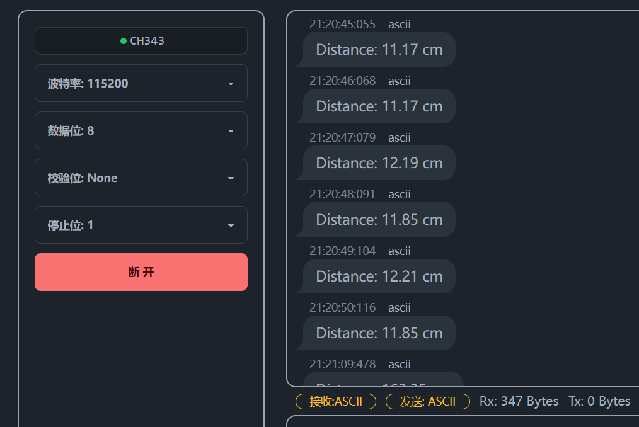This screenshot has height=427, width=639.
Task: Click the 21:20:49:104 timestamp
Action: click(342, 251)
